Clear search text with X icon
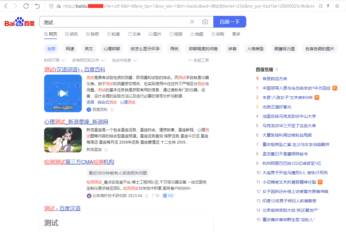Viewport: 346px width, 232px height. tap(192, 22)
